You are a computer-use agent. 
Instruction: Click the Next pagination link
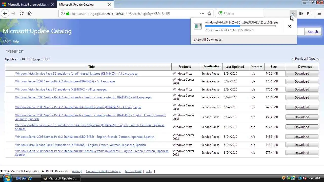(312, 59)
